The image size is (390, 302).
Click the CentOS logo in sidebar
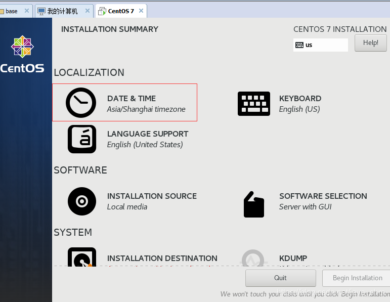22,54
